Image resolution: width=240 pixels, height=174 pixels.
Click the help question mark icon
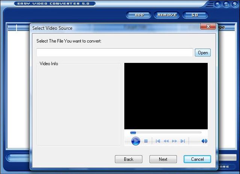pos(217,4)
